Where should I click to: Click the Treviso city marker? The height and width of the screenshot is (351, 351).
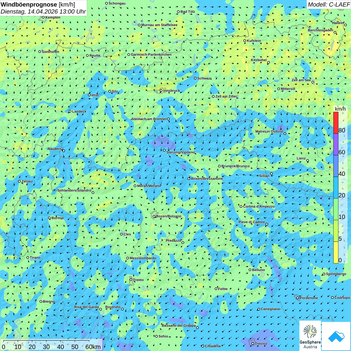pos(253,343)
